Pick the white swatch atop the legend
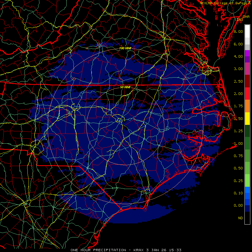This screenshot has width=252, height=252. pos(247,31)
